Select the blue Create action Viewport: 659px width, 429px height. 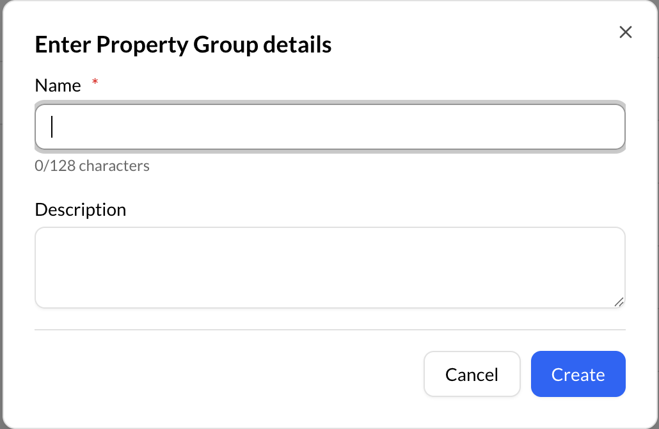(578, 374)
